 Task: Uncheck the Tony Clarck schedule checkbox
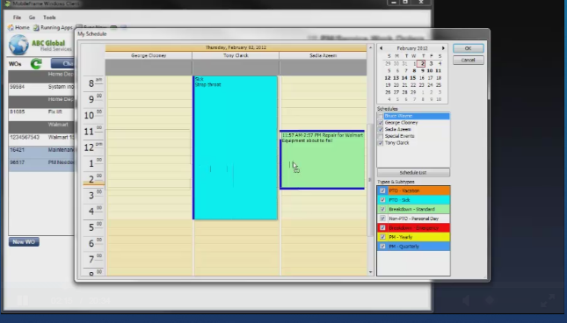(x=380, y=143)
